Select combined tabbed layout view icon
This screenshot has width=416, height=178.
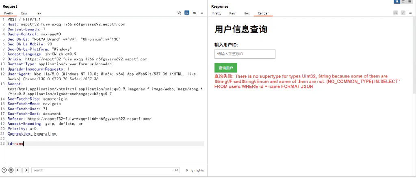point(409,2)
